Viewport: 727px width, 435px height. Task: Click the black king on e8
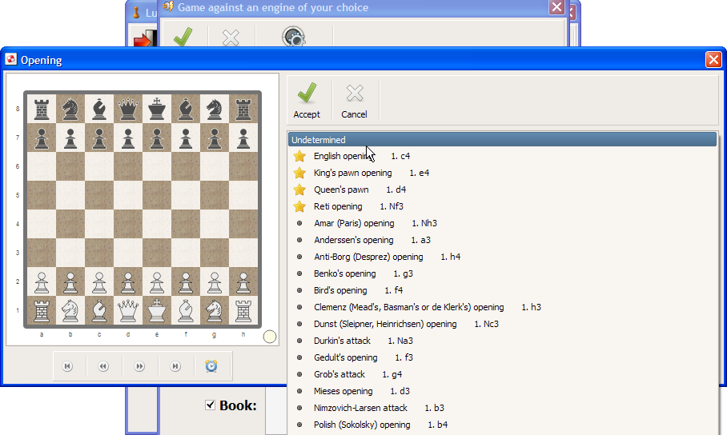157,109
